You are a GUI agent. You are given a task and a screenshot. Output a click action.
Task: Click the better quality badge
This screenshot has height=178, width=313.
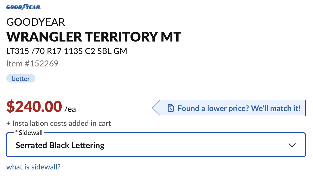click(x=21, y=78)
